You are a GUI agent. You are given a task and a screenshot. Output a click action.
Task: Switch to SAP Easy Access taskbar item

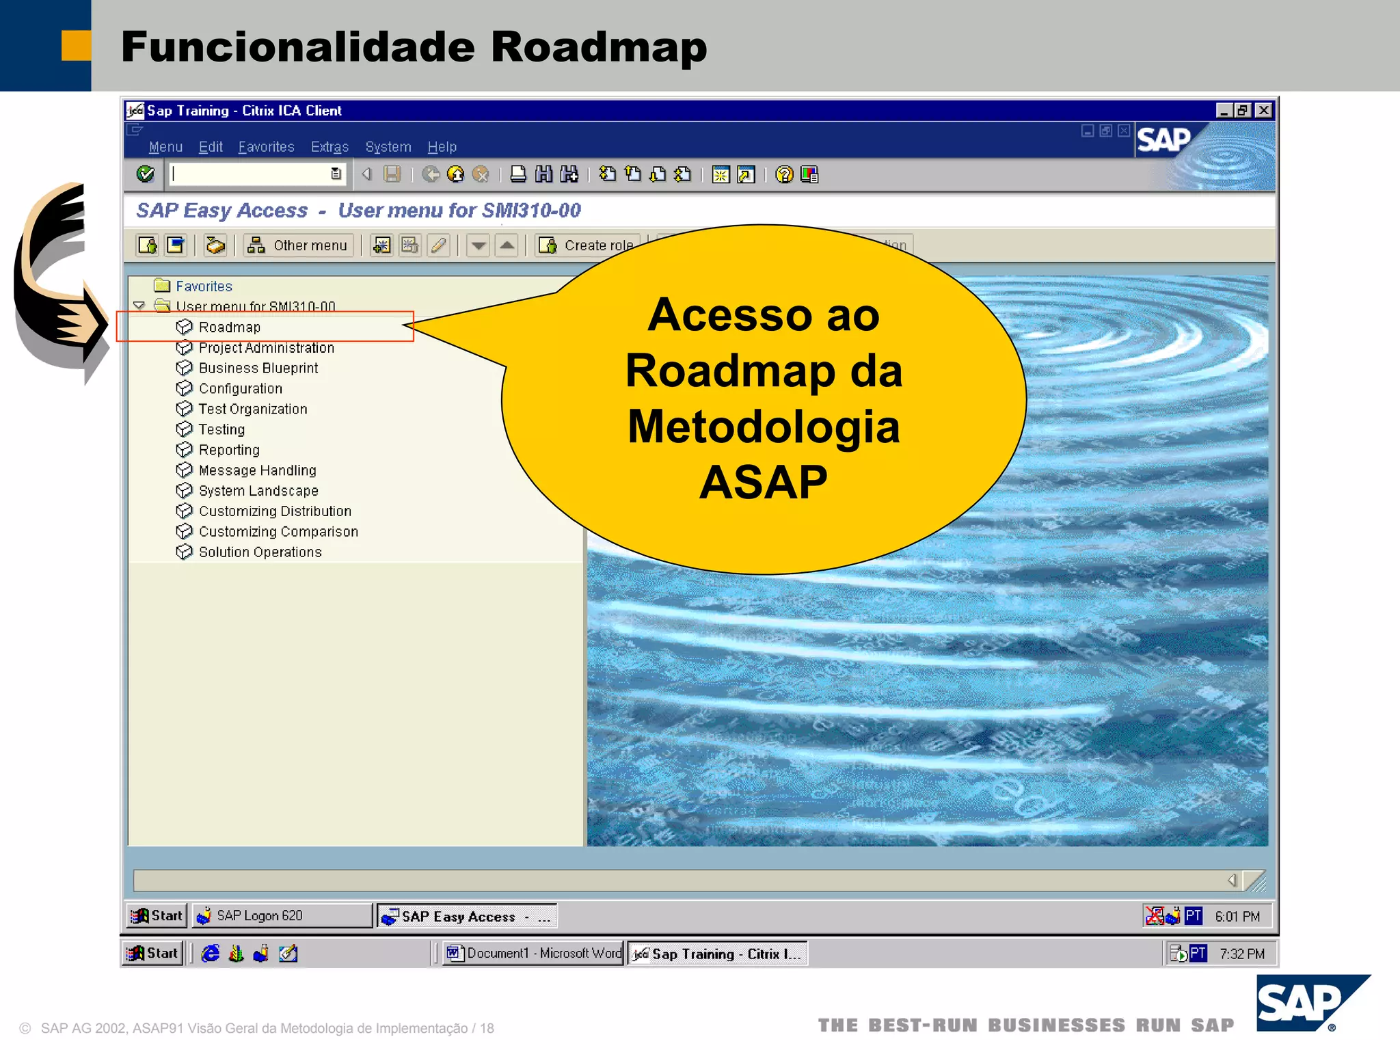click(x=467, y=917)
